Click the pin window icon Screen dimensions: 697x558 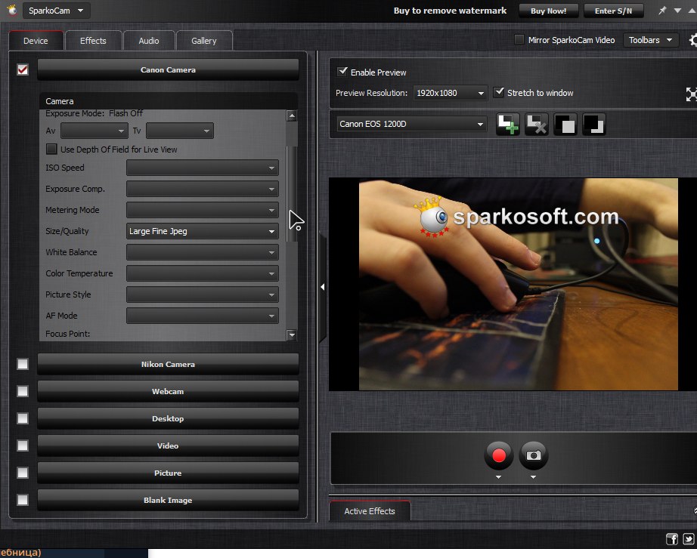click(662, 11)
